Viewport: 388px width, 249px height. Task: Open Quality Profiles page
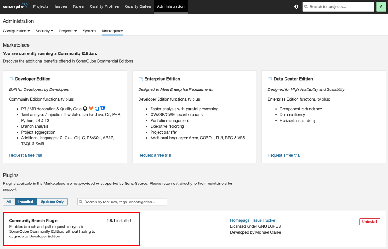point(104,6)
